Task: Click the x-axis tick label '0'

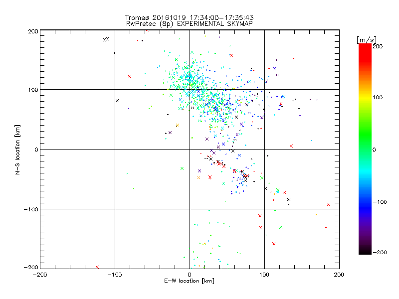Action: pyautogui.click(x=190, y=275)
